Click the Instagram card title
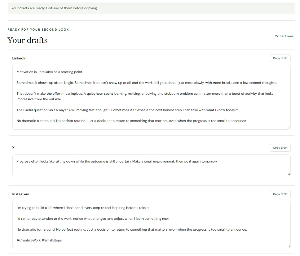 point(21,194)
